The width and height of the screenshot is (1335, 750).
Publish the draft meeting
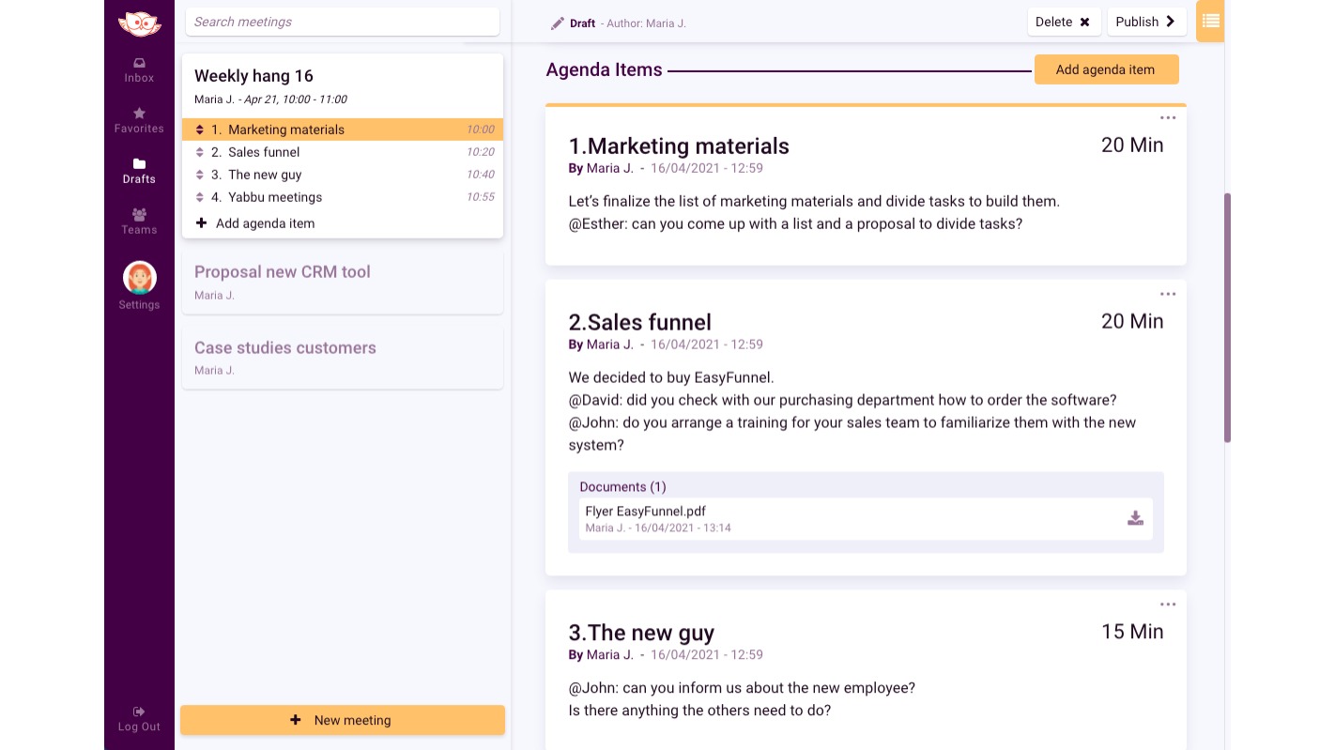pos(1146,22)
